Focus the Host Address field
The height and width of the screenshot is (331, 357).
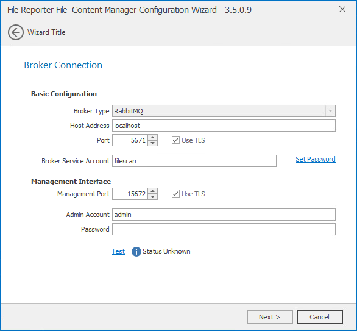(x=224, y=126)
